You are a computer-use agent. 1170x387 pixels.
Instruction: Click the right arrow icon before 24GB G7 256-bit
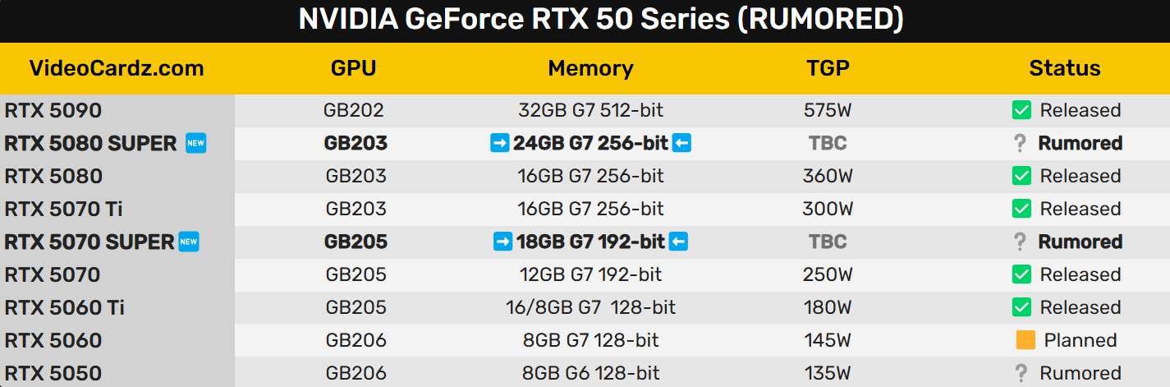499,143
